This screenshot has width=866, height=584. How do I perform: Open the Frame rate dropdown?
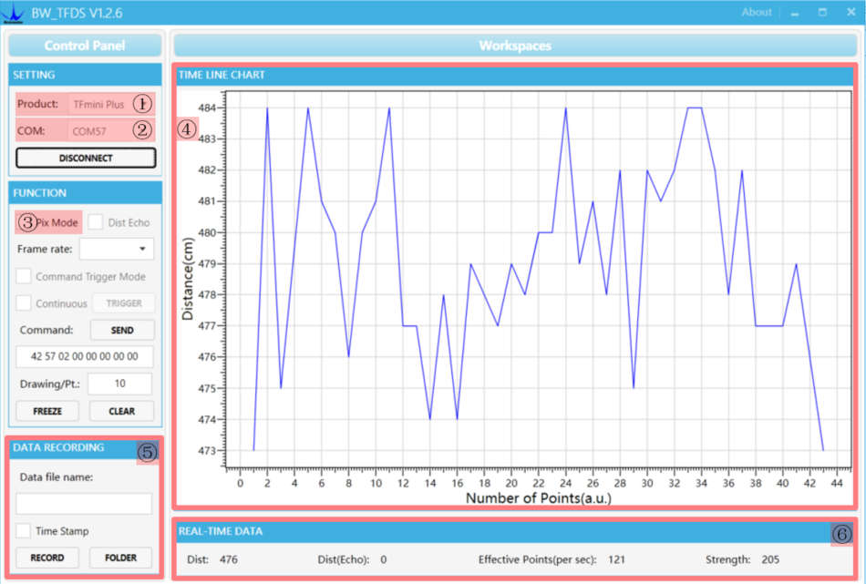coord(117,249)
